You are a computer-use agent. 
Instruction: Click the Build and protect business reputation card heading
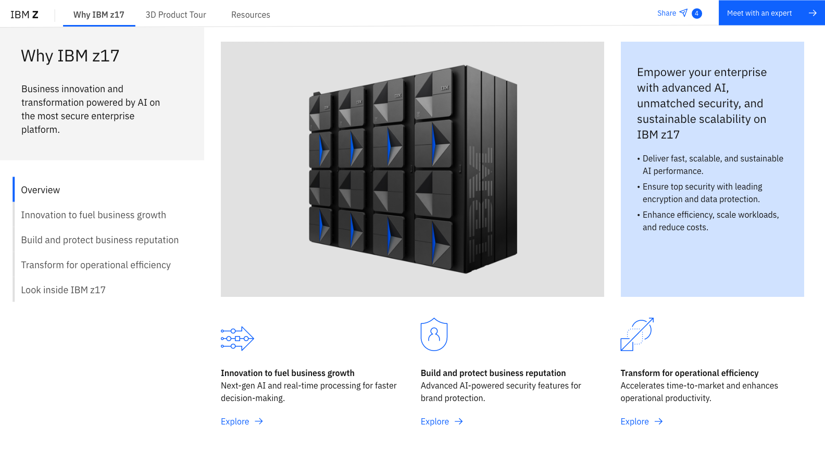[493, 373]
